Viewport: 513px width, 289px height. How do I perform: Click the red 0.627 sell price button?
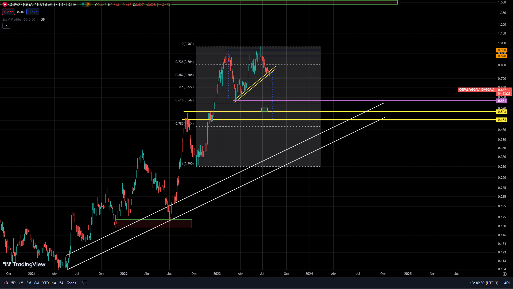tap(9, 12)
